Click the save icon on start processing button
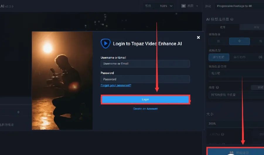Image resolution: width=264 pixels, height=155 pixels. 231,153
